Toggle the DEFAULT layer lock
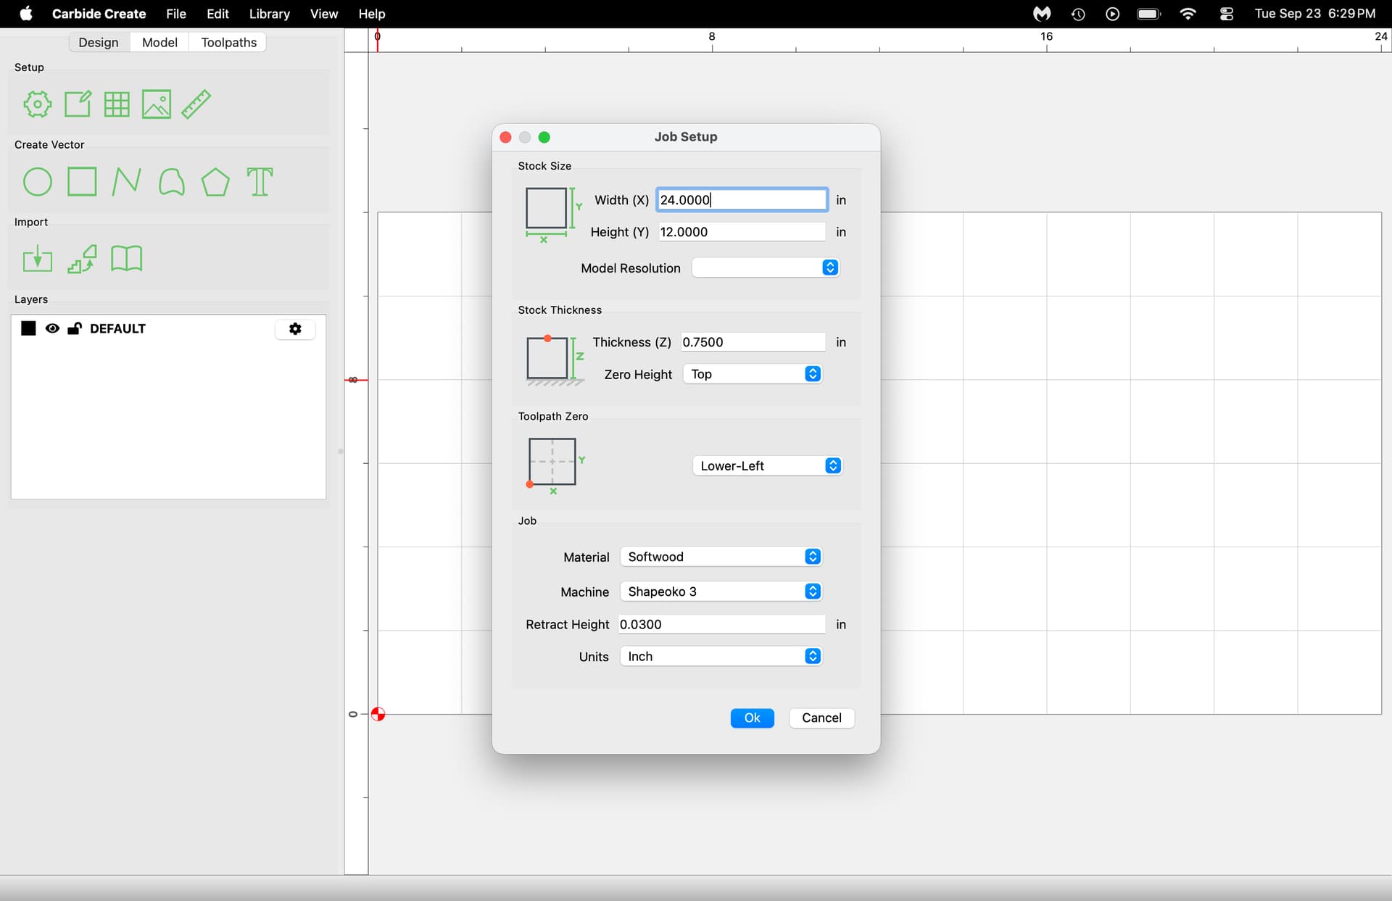 [74, 328]
